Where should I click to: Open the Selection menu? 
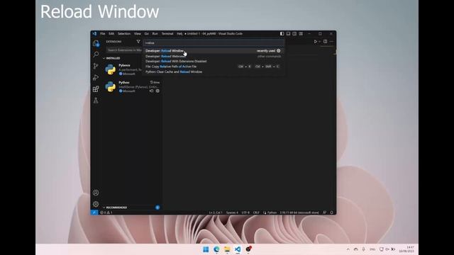[124, 33]
